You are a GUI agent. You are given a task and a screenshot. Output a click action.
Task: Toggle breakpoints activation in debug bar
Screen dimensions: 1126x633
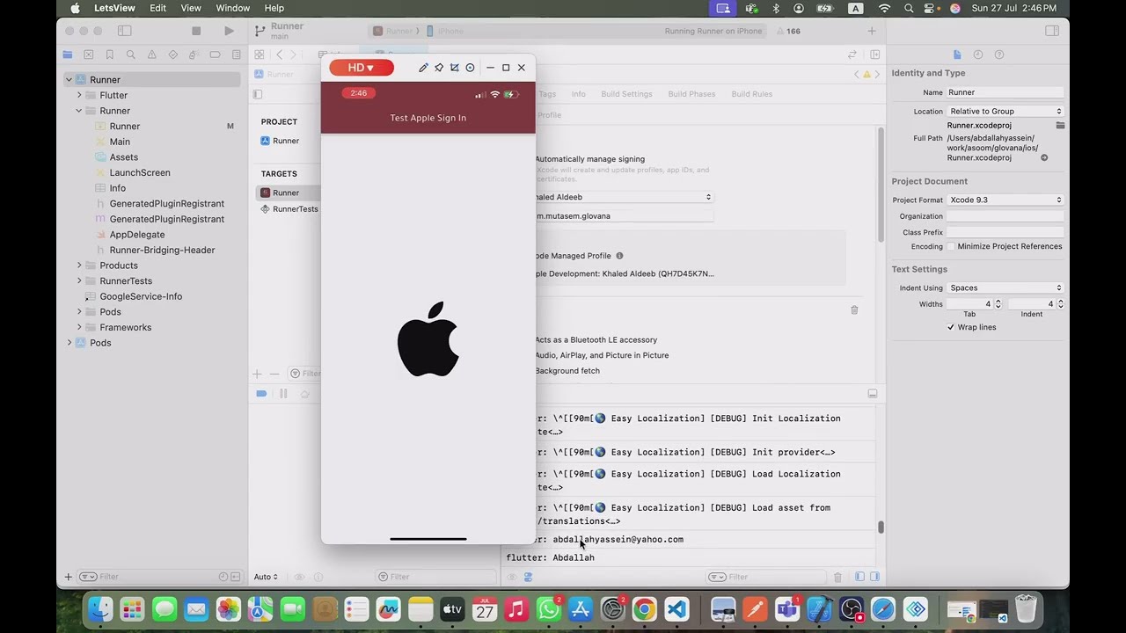pyautogui.click(x=261, y=394)
